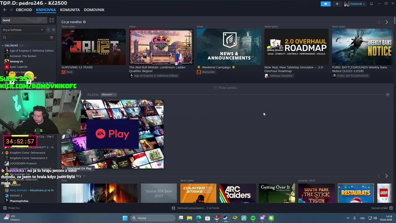Switch library to grid collections view
Viewport: 396px width, 223px height.
tap(51, 20)
